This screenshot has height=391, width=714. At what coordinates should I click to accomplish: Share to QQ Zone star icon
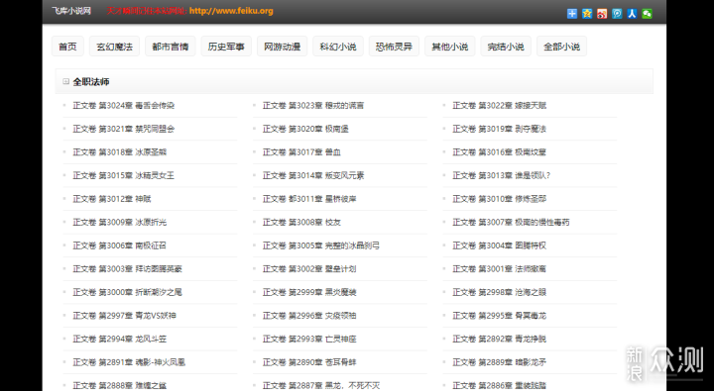587,14
